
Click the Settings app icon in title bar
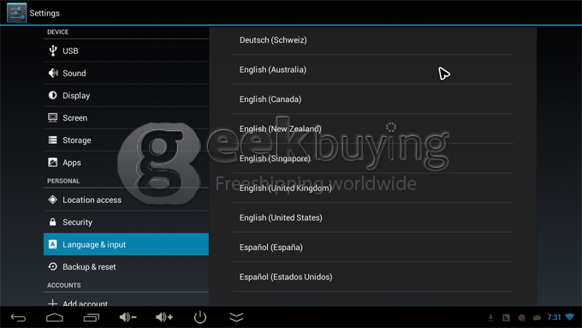(x=17, y=13)
